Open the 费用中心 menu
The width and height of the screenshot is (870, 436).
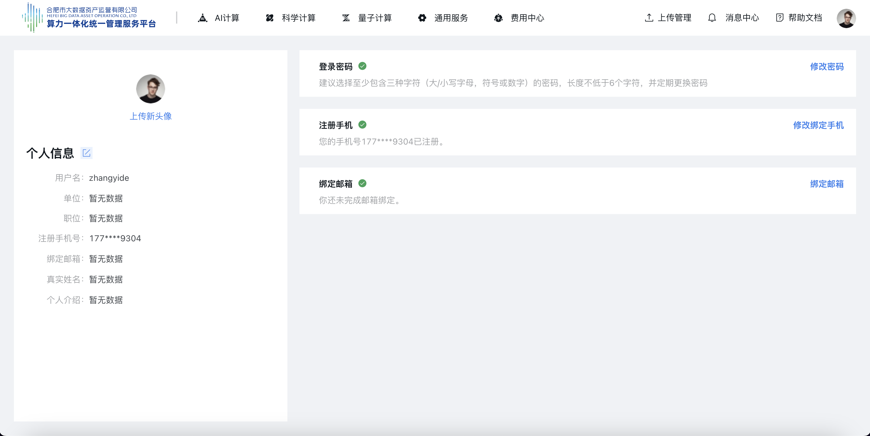point(527,18)
